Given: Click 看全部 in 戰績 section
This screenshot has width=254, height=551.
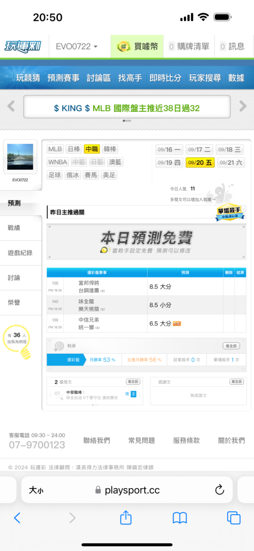Looking at the screenshot, I should coord(231,346).
